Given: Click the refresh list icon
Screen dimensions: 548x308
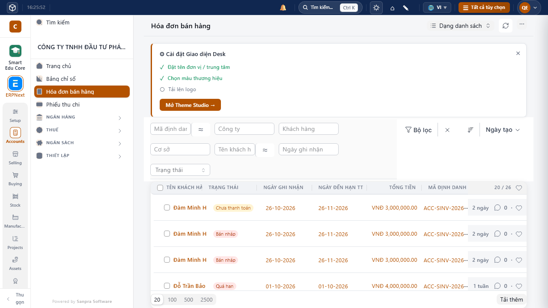Looking at the screenshot, I should [x=506, y=26].
